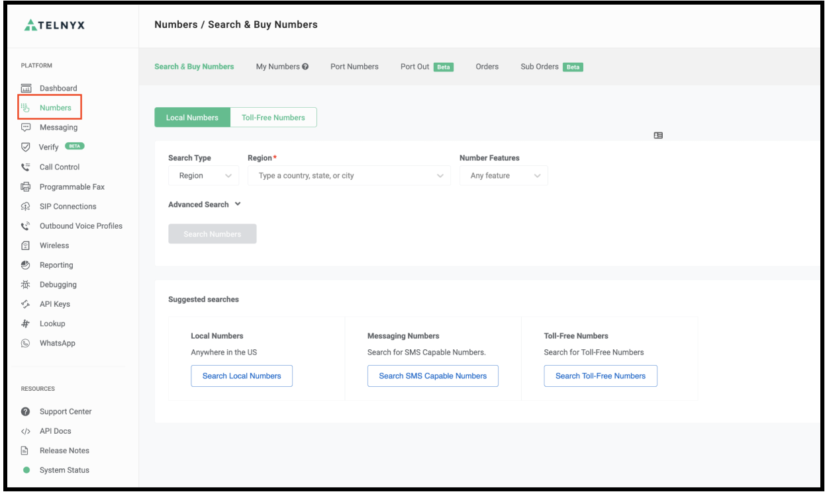Open Reporting in the sidebar
The height and width of the screenshot is (494, 825).
tap(56, 265)
